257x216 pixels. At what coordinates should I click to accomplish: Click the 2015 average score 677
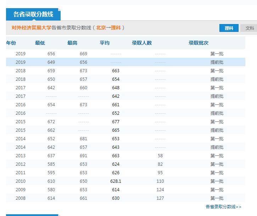pyautogui.click(x=116, y=122)
